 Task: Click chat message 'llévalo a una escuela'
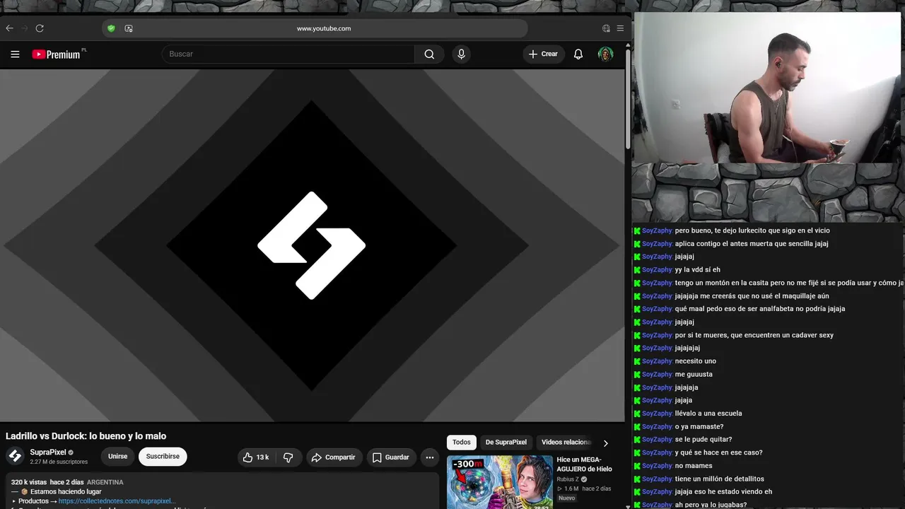coord(708,414)
